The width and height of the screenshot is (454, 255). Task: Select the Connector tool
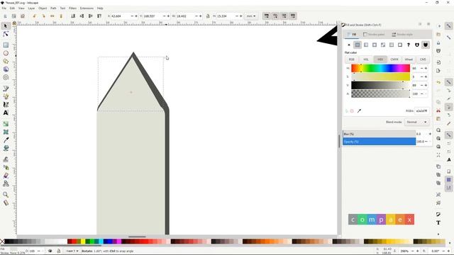(6, 183)
